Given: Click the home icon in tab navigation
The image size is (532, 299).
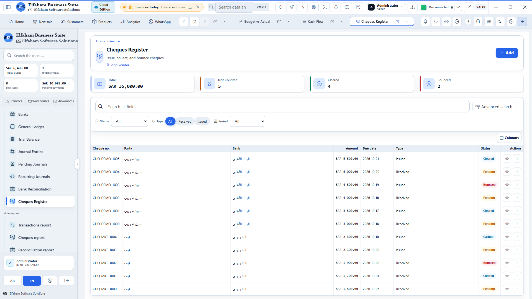Looking at the screenshot, I should (194, 22).
